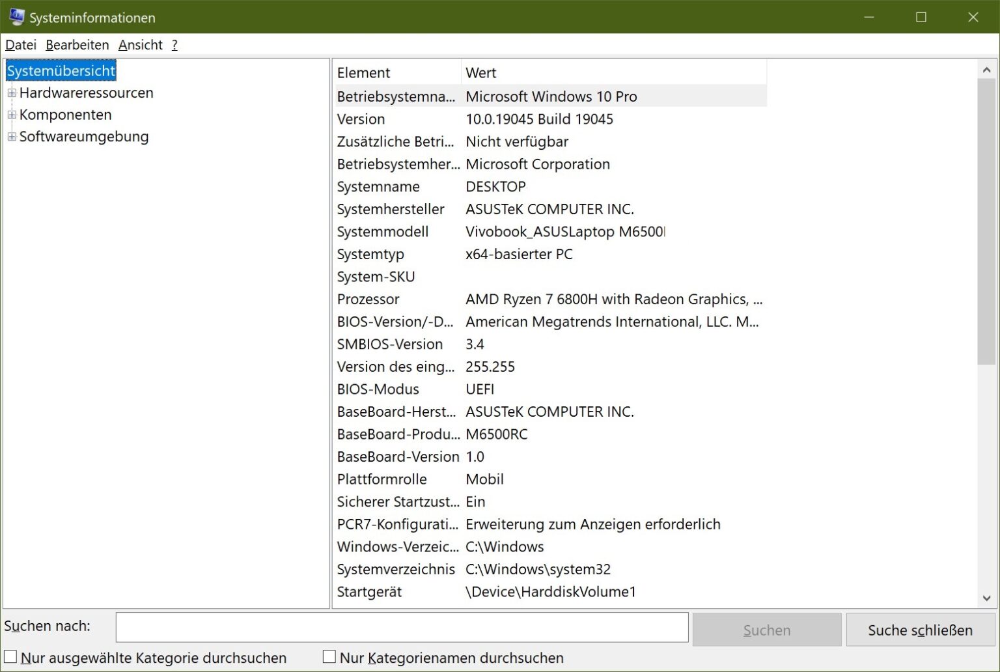Expand the Softwareumgebung tree node
The image size is (1000, 672).
pyautogui.click(x=10, y=137)
